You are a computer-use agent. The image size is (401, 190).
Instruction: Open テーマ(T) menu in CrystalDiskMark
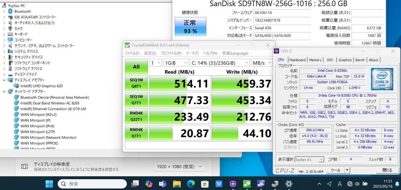coord(192,53)
